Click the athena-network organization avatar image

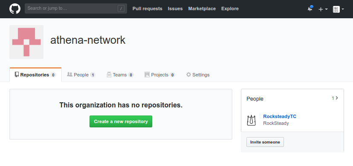point(26,42)
